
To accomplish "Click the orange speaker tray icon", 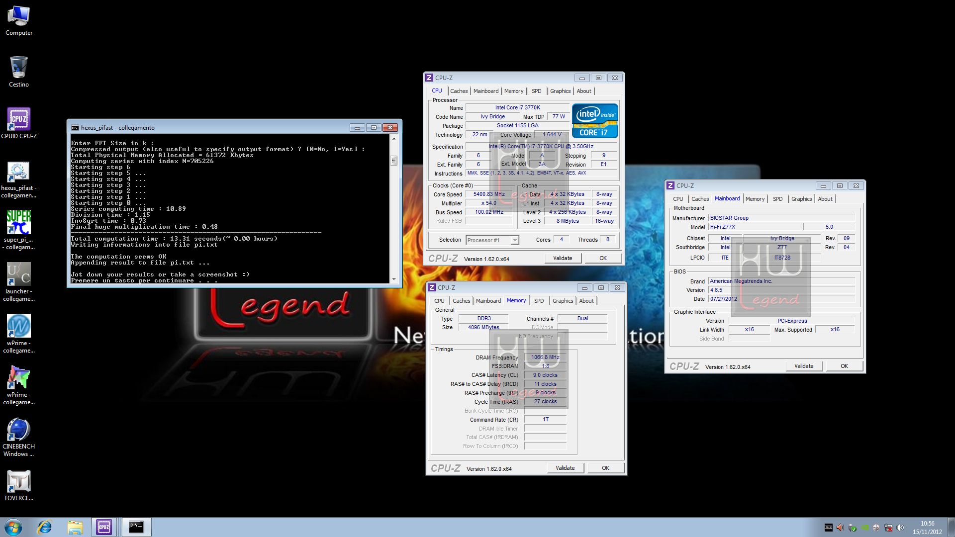I will click(840, 528).
